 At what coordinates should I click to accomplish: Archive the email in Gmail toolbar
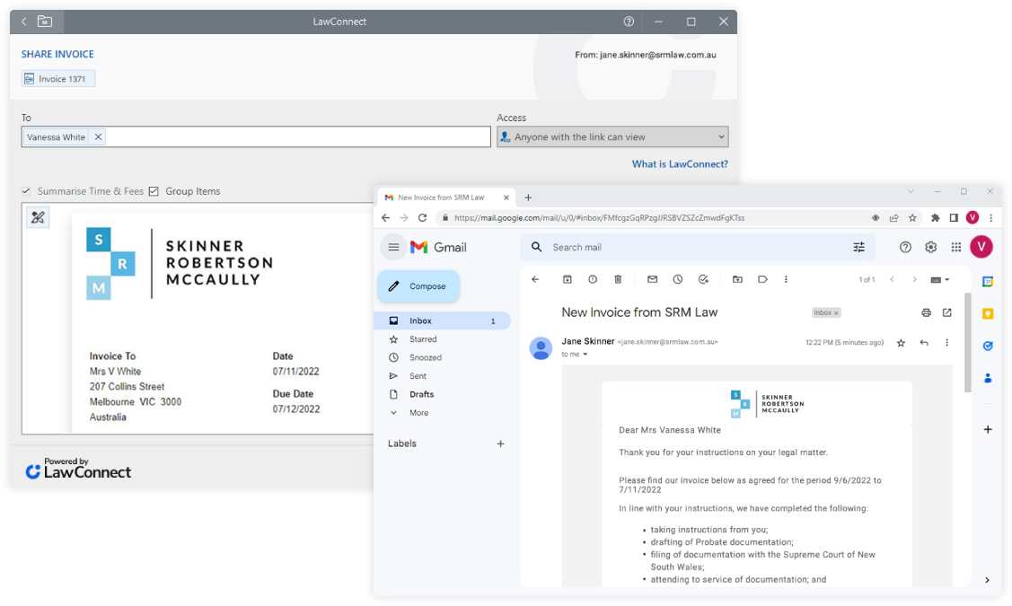(567, 279)
